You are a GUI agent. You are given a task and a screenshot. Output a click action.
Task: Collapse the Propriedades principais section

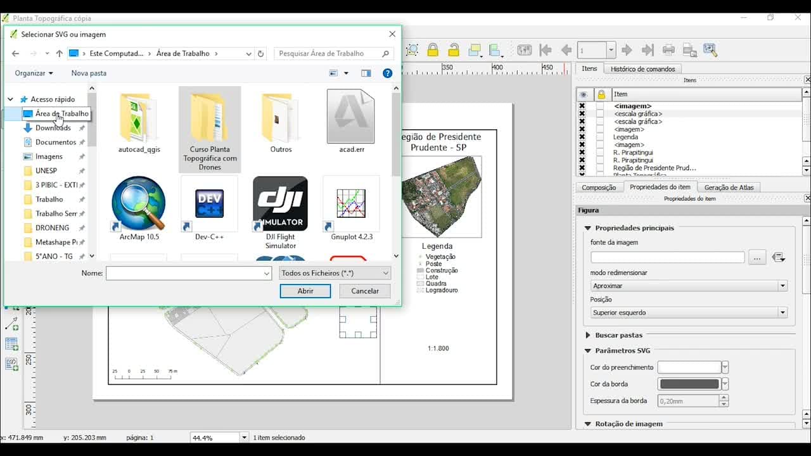tap(587, 228)
